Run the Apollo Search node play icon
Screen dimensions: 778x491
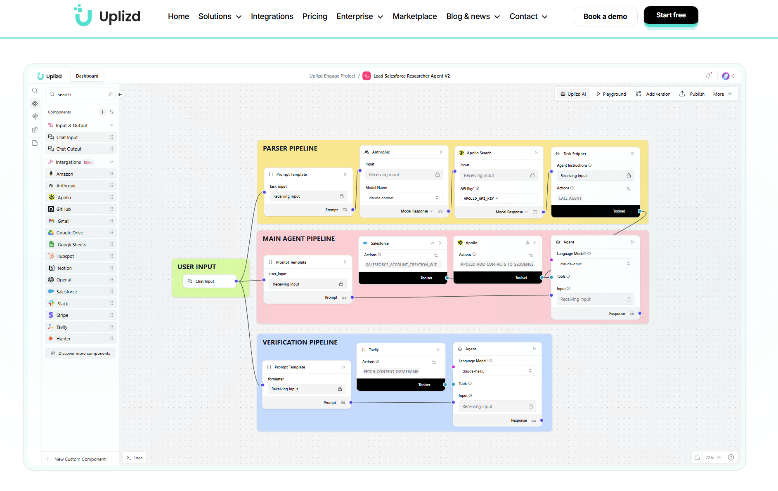pyautogui.click(x=536, y=153)
